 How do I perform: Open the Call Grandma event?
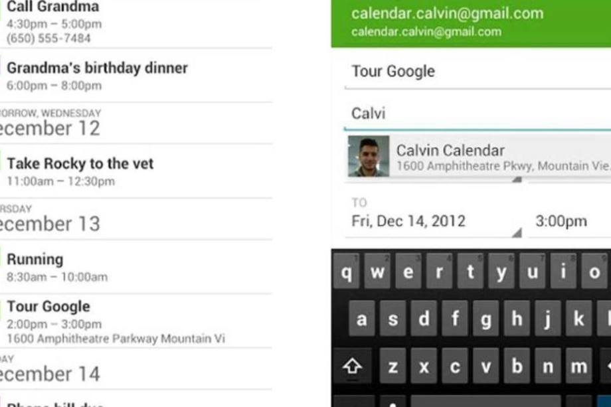133,23
